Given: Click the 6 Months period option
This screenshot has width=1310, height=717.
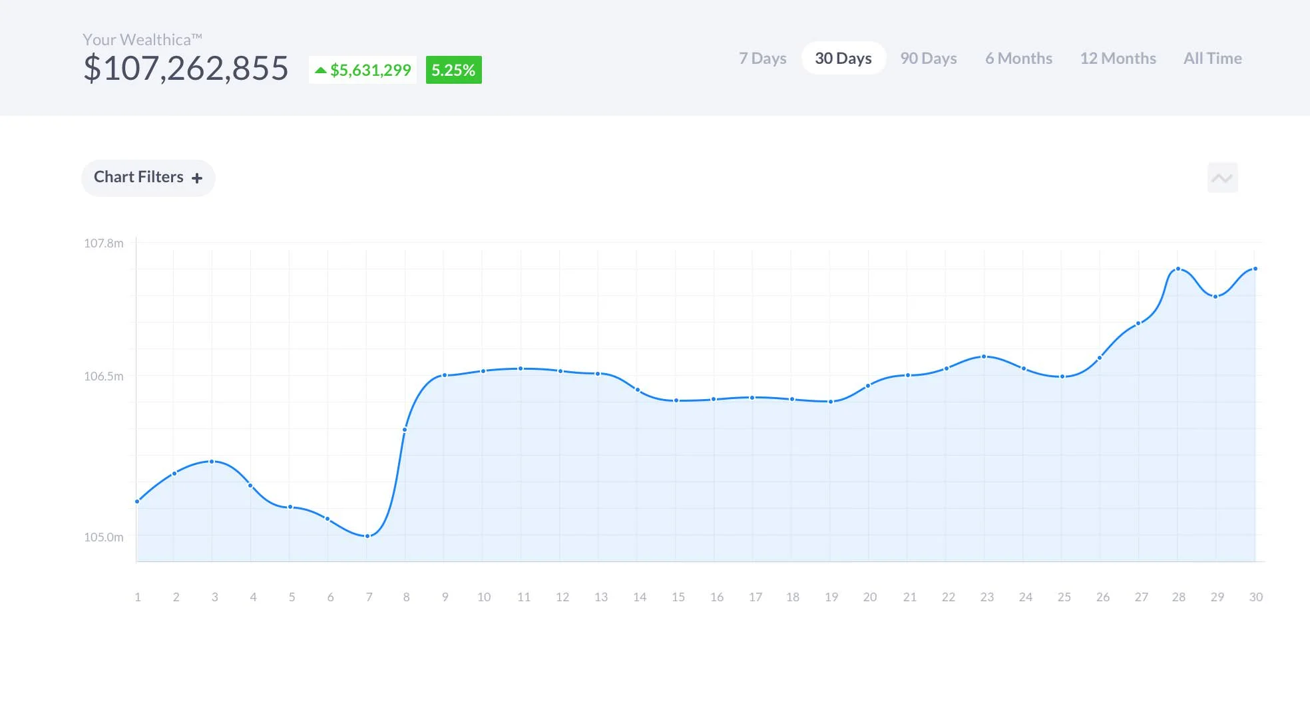Looking at the screenshot, I should pos(1018,59).
